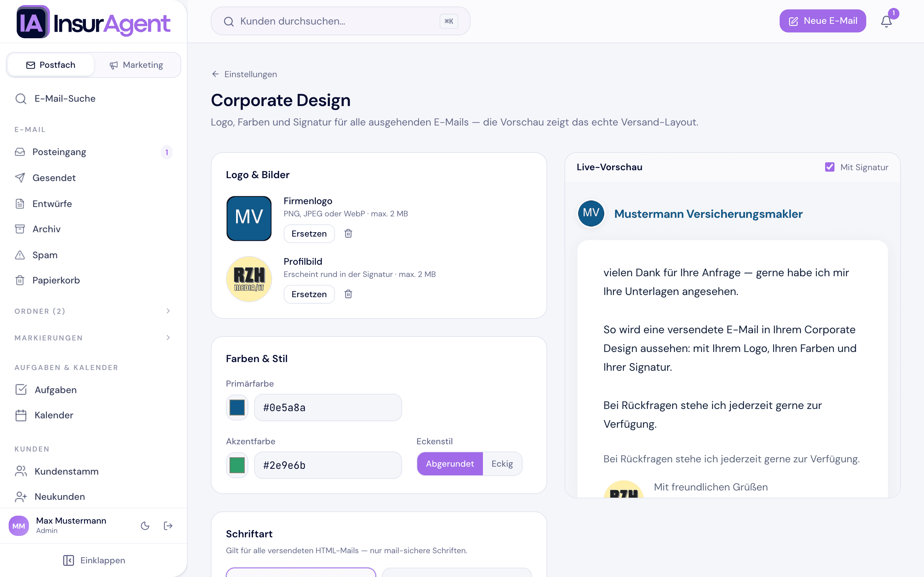This screenshot has height=577, width=924.
Task: Click the MM user avatar
Action: click(x=19, y=526)
